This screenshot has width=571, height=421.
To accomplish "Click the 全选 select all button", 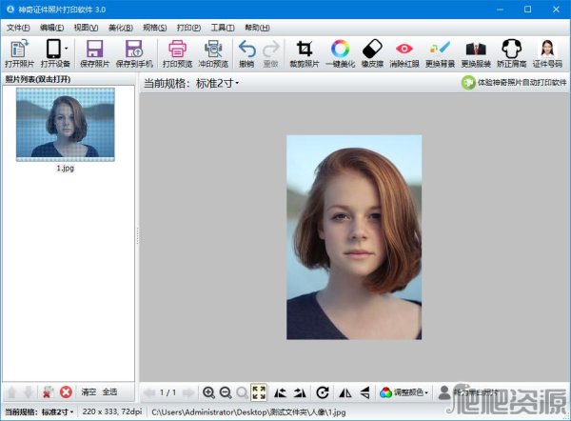I will click(x=110, y=392).
